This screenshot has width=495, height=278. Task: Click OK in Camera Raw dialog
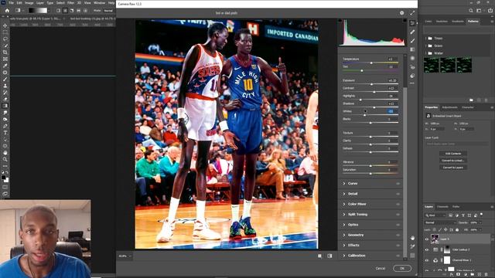[x=402, y=268]
